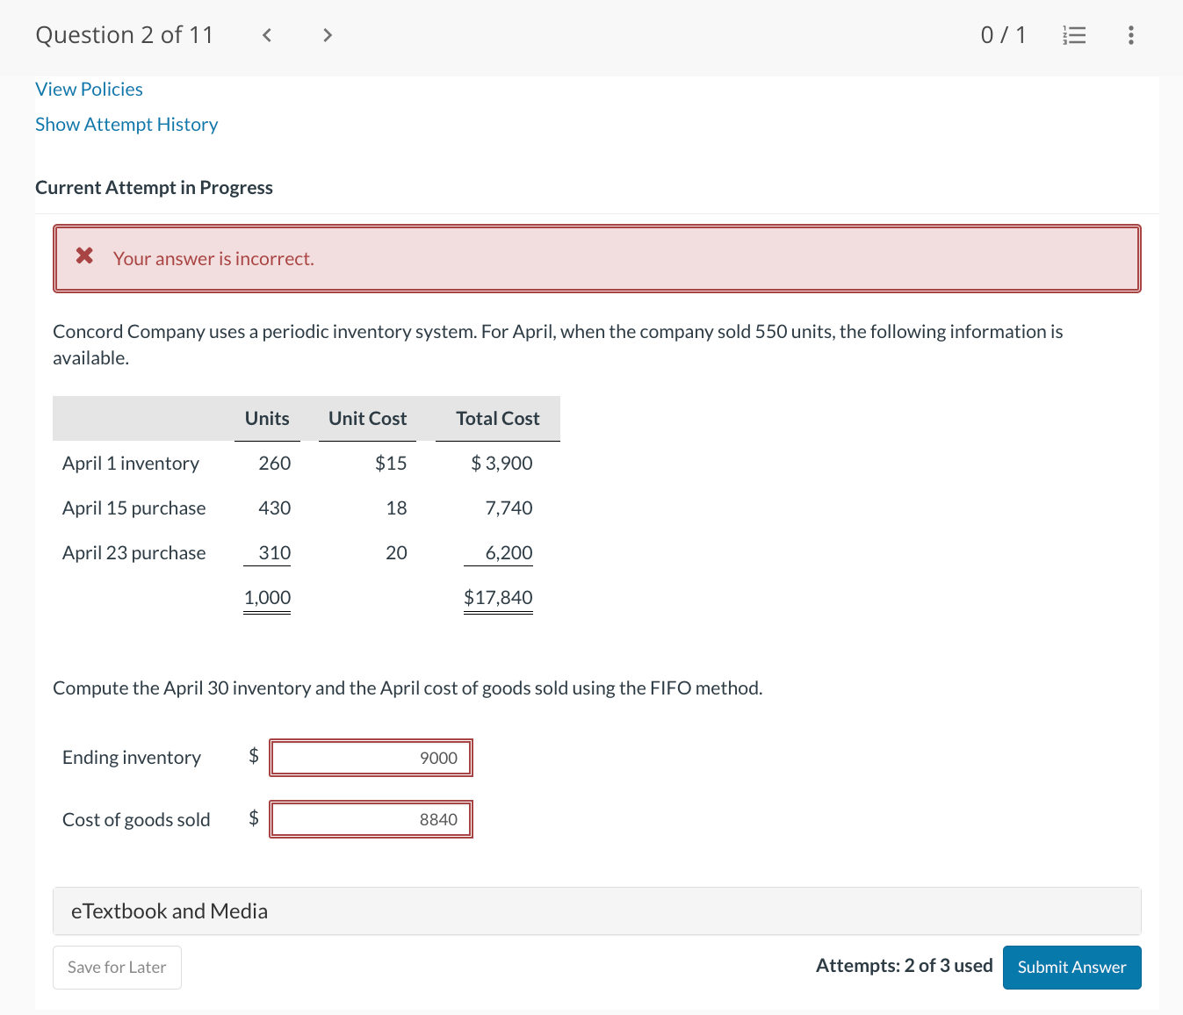
Task: Click the Save for Later button
Action: tap(117, 968)
